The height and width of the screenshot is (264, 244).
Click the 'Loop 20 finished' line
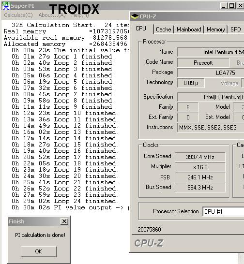[65, 176]
